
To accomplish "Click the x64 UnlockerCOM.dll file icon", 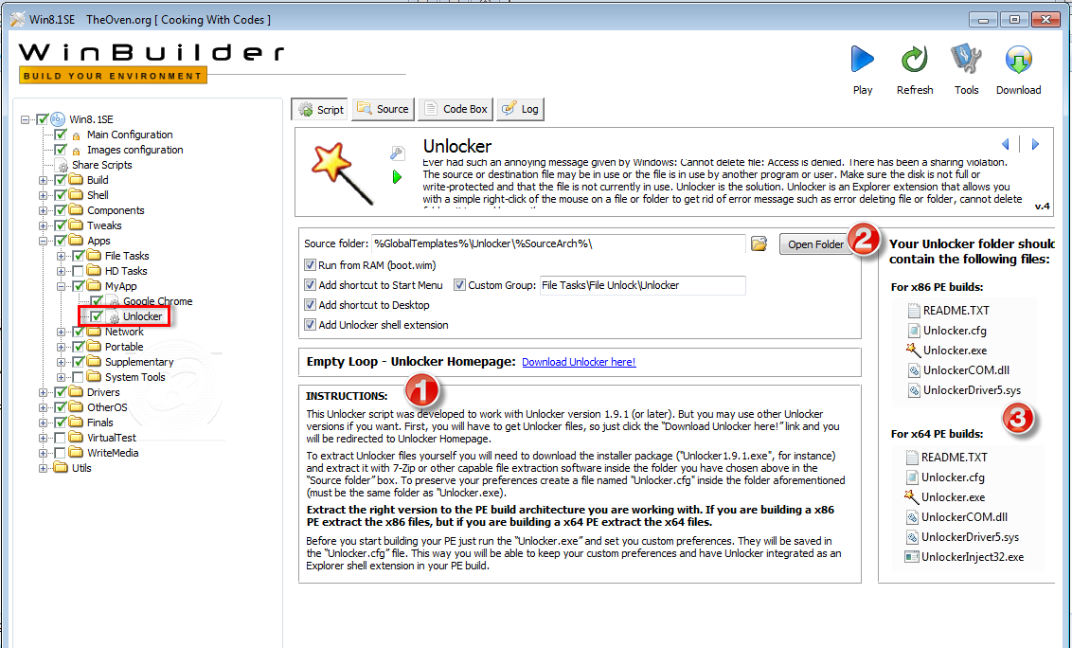I will point(912,517).
